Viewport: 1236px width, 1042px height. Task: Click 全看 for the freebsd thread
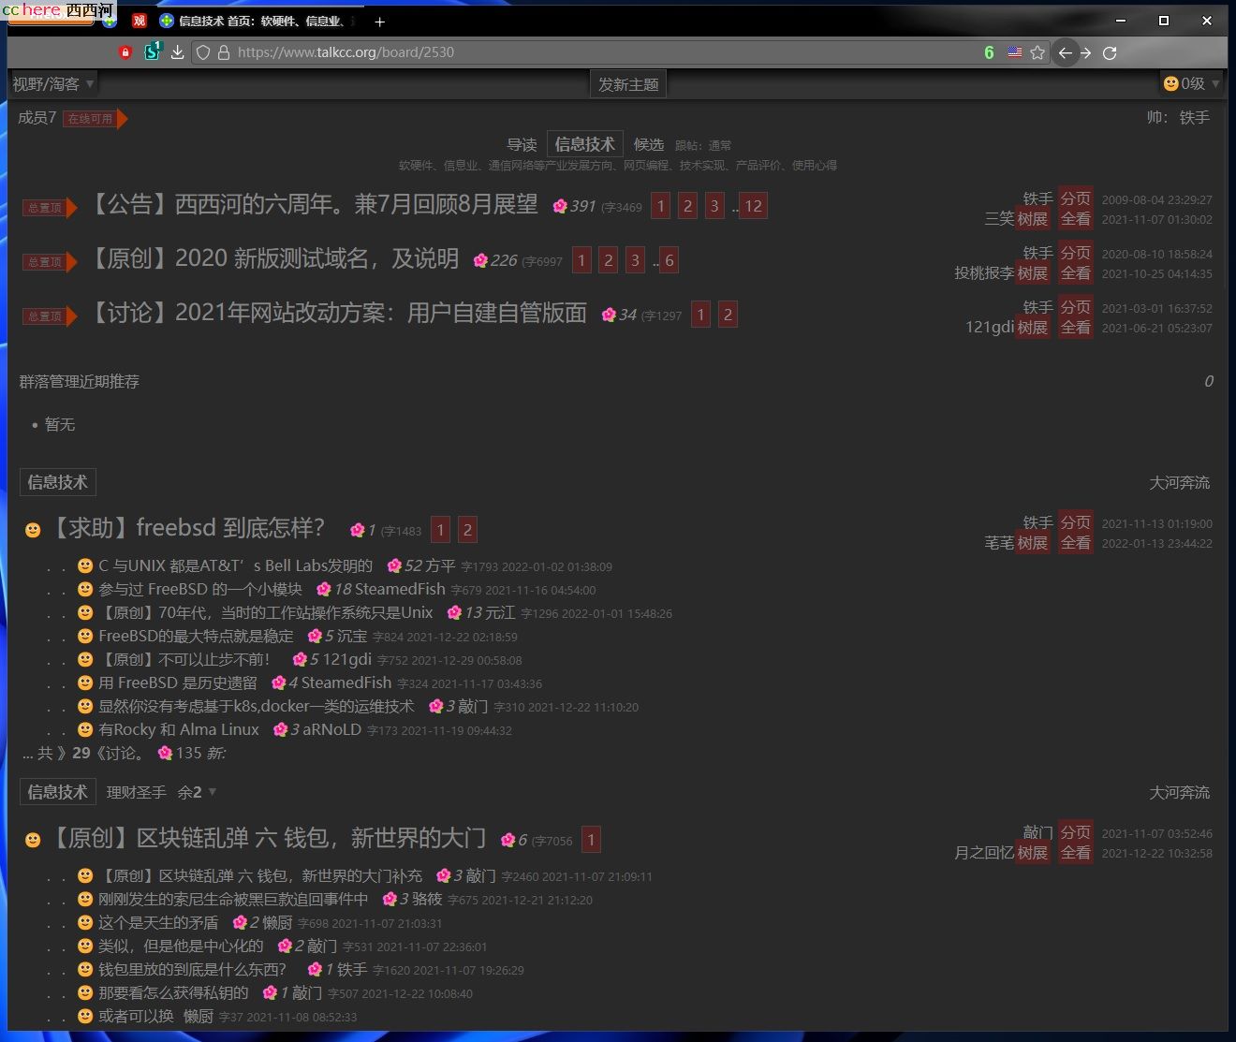(1075, 543)
